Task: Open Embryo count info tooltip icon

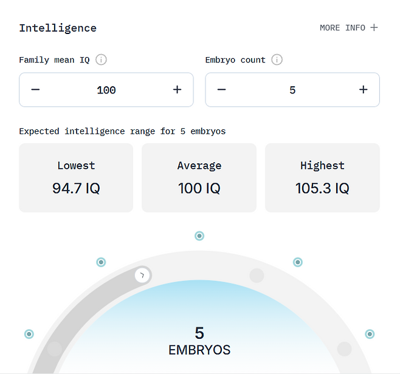Action: pyautogui.click(x=277, y=60)
